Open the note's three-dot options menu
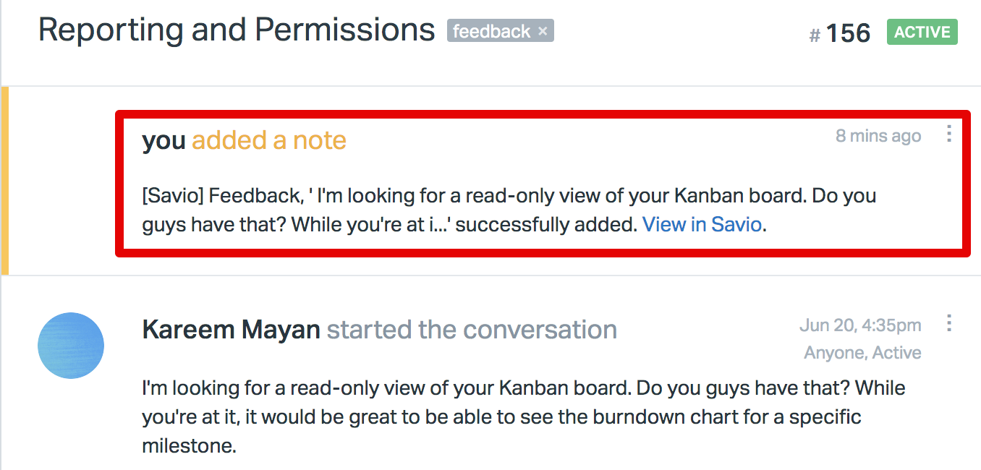This screenshot has width=981, height=470. [x=949, y=134]
